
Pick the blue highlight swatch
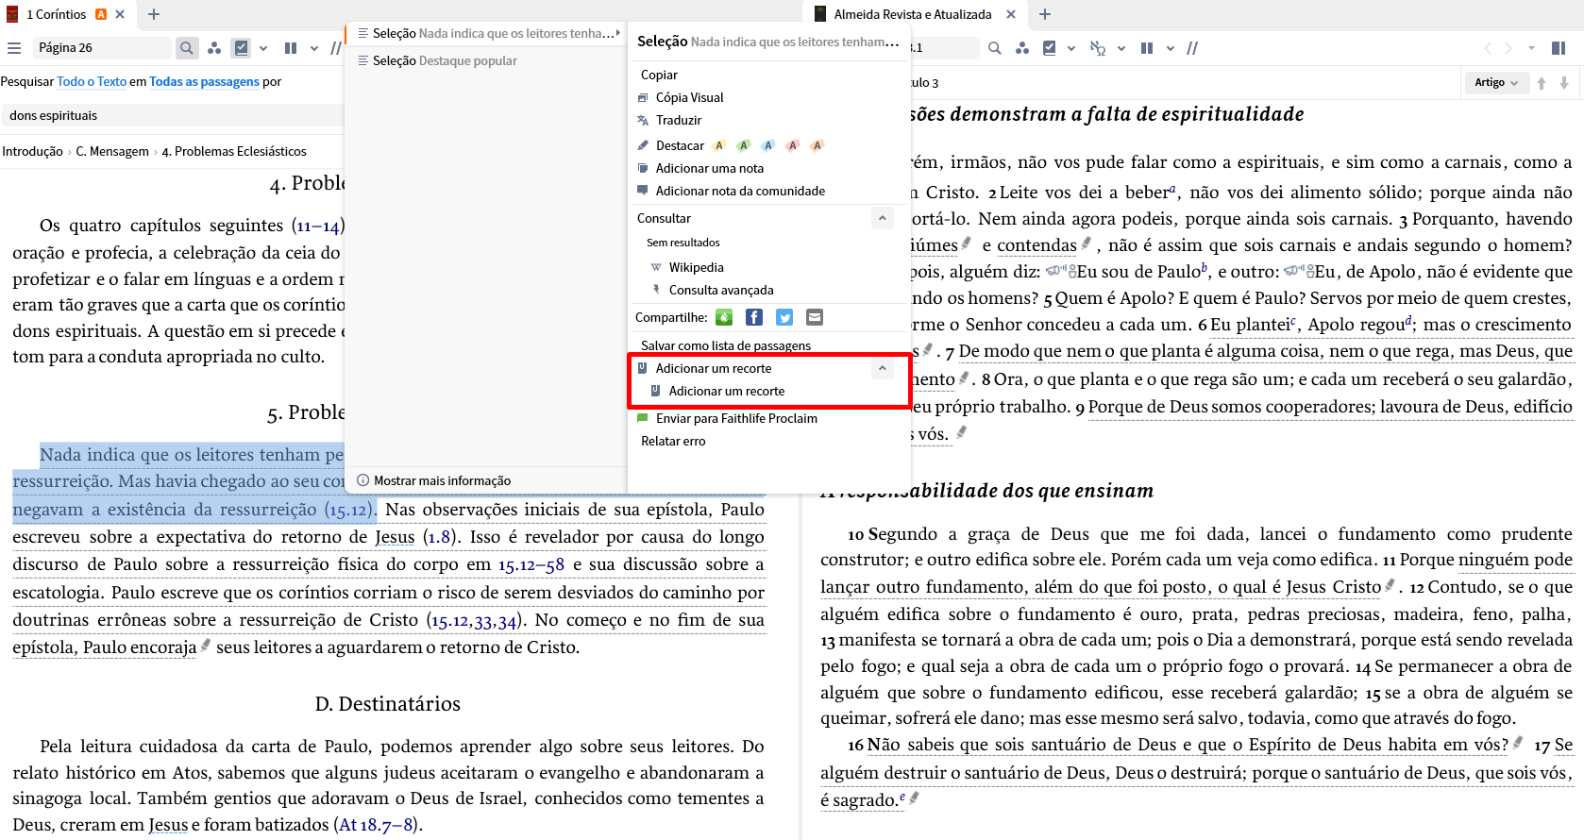[x=768, y=145]
